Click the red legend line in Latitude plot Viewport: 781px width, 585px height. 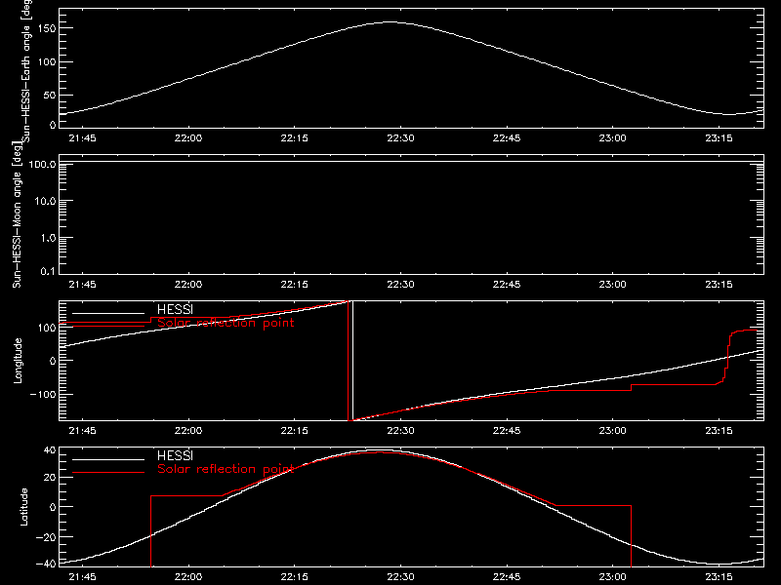click(108, 473)
